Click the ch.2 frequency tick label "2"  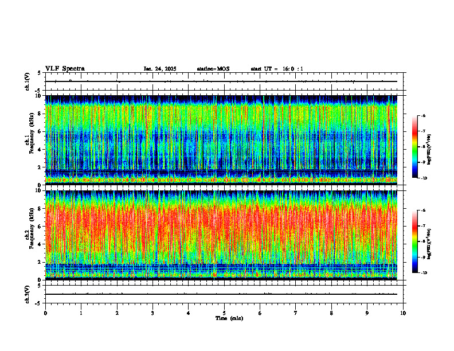coord(40,262)
